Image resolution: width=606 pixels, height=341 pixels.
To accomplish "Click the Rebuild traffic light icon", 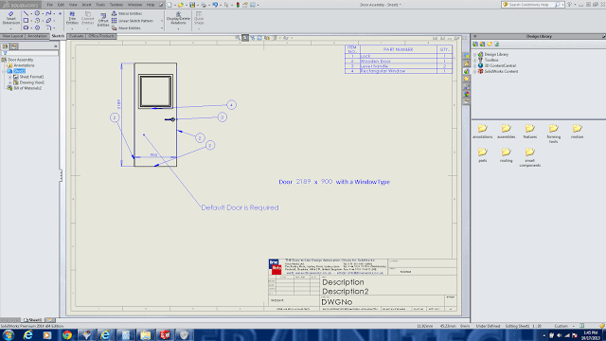I will pos(238,5).
